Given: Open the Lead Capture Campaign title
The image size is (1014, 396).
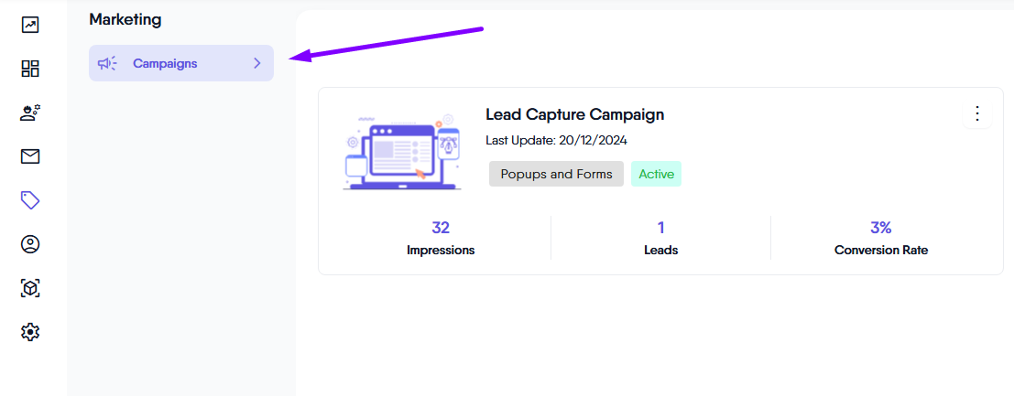Looking at the screenshot, I should pyautogui.click(x=574, y=114).
